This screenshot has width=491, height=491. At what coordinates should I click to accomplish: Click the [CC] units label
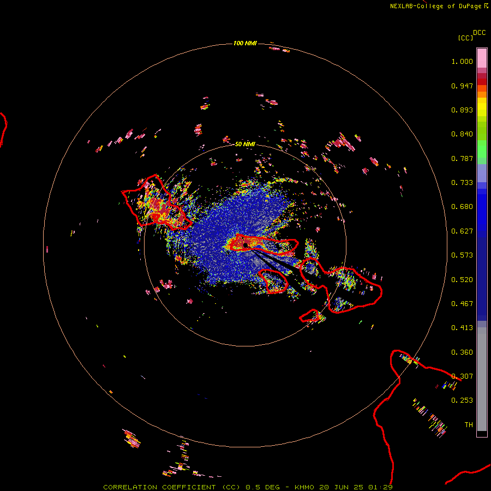465,38
